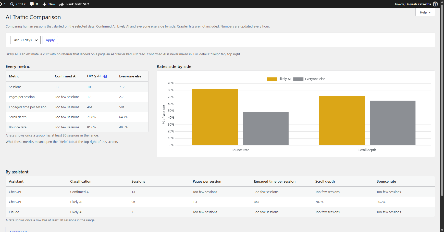Click the Sessions value 712
The width and height of the screenshot is (444, 232).
[122, 87]
